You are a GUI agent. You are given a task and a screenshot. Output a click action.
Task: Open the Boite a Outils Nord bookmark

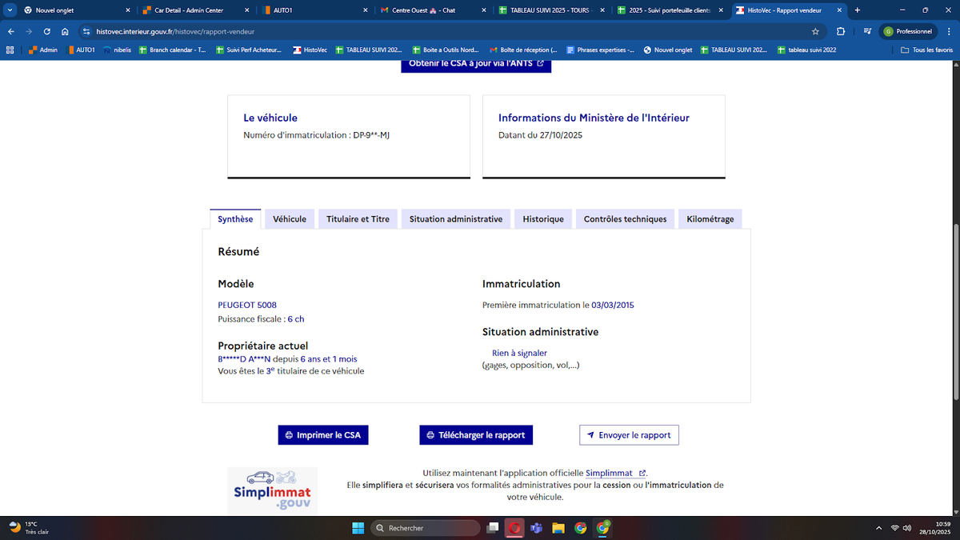(446, 50)
